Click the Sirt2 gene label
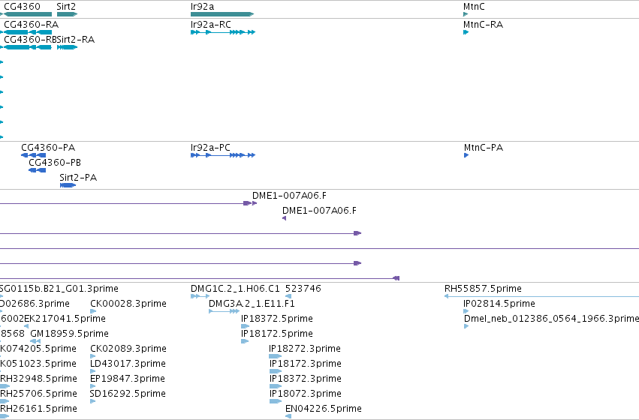 pyautogui.click(x=66, y=7)
